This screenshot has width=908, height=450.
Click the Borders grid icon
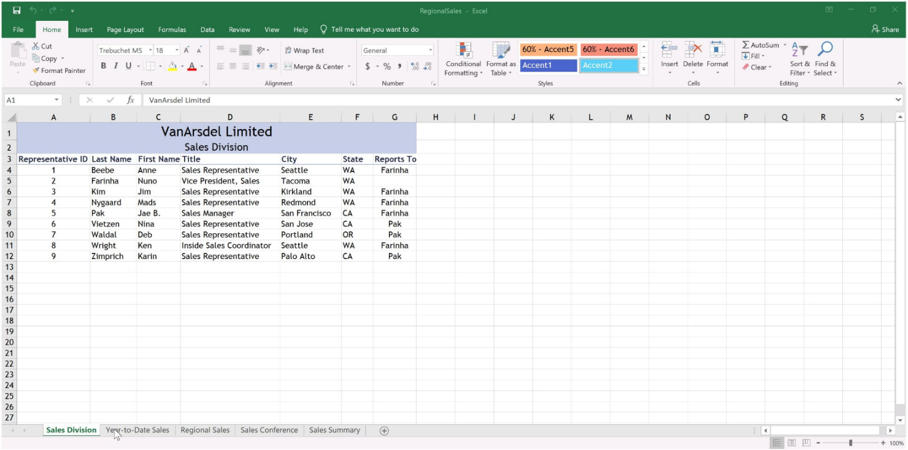point(150,66)
